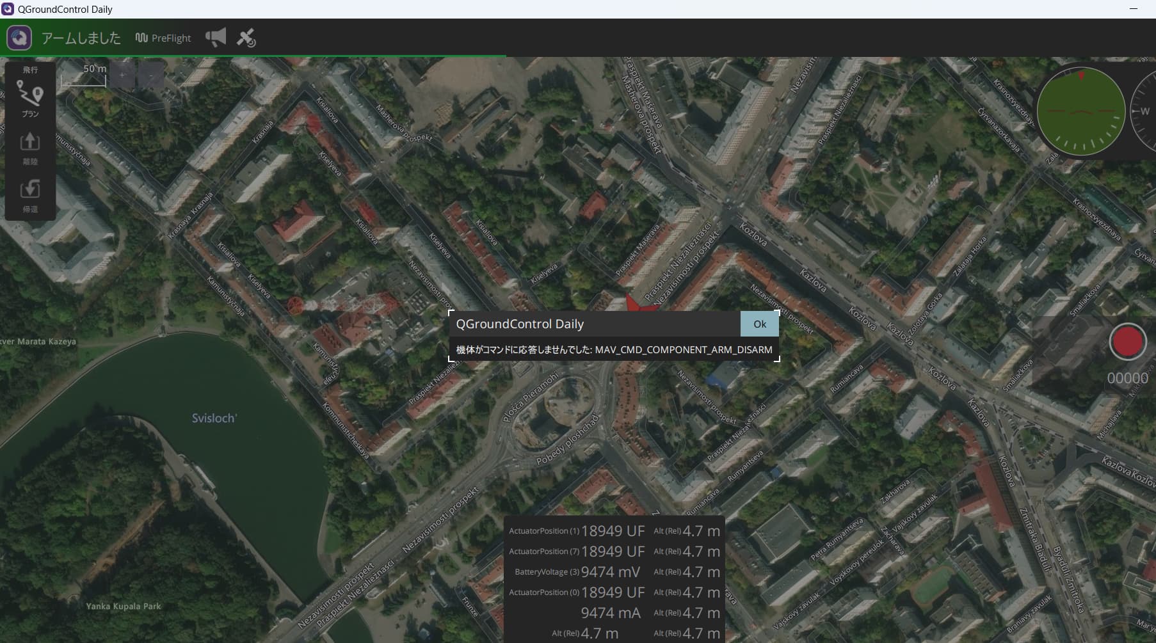The width and height of the screenshot is (1156, 643).
Task: Open the QGroundControl application menu icon
Action: (19, 38)
